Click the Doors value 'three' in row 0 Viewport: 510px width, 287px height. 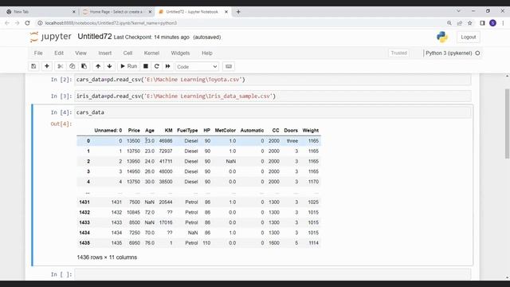pyautogui.click(x=292, y=141)
